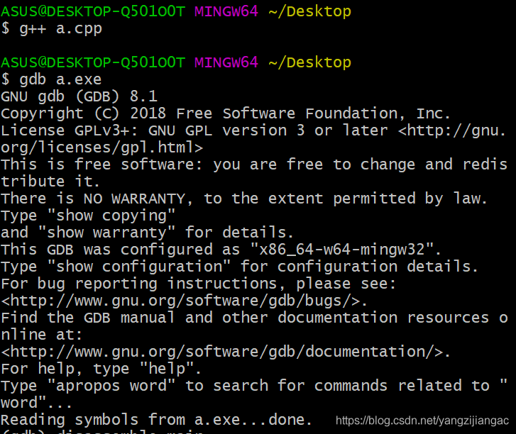Image resolution: width=516 pixels, height=434 pixels.
Task: Click the 'x86_64-w64-mingw32' configuration line
Action: (221, 250)
